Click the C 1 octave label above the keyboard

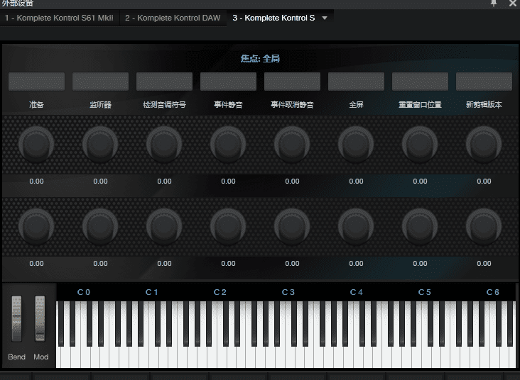151,292
